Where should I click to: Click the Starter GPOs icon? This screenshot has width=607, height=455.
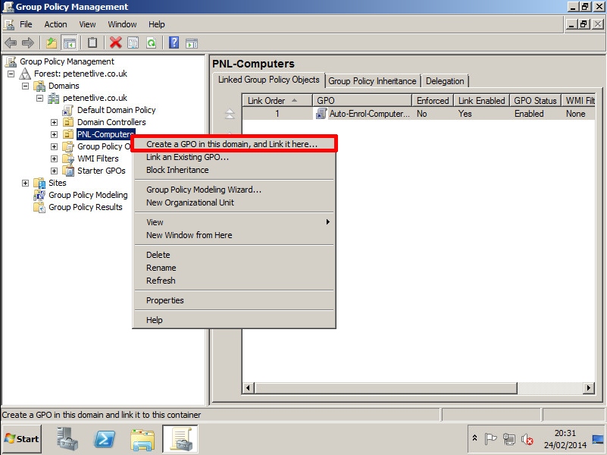68,171
